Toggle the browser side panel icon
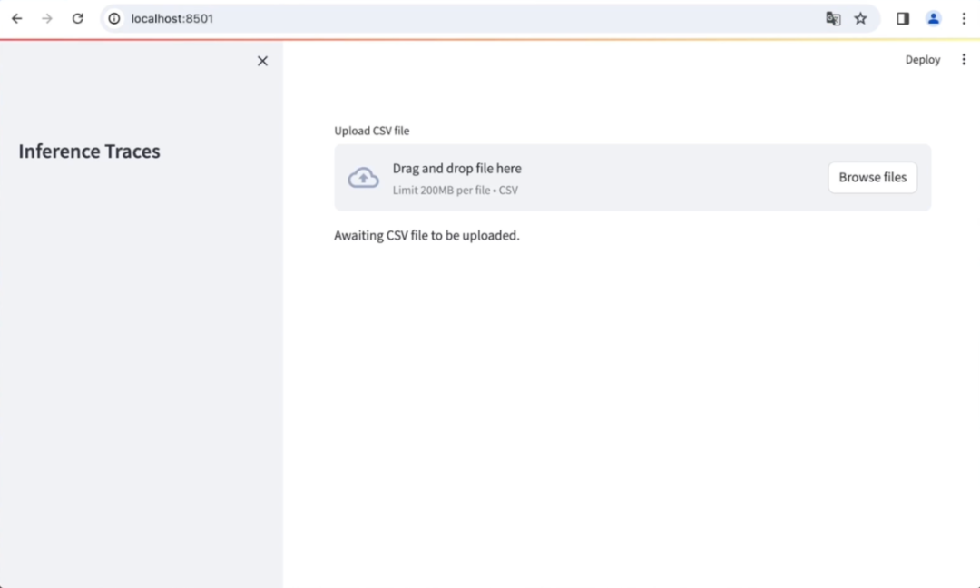 point(903,19)
